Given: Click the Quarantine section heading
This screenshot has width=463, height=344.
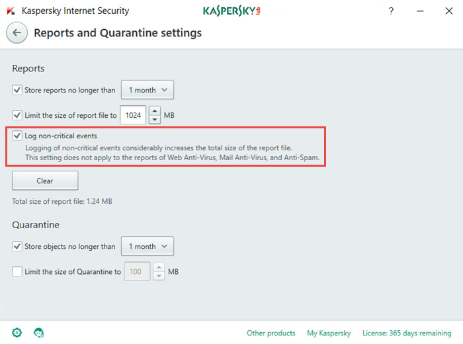Looking at the screenshot, I should click(x=36, y=225).
